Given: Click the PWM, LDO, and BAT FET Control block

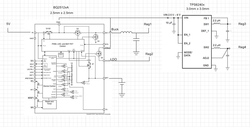Looking at the screenshot, I should [x=63, y=45].
